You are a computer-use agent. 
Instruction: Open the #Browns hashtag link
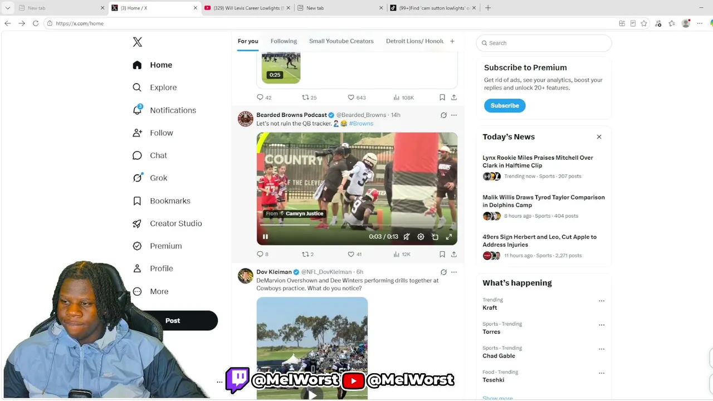click(361, 124)
